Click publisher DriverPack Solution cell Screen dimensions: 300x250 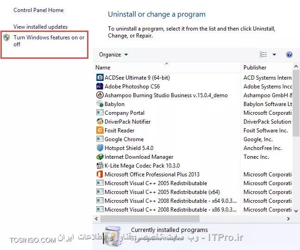(267, 122)
